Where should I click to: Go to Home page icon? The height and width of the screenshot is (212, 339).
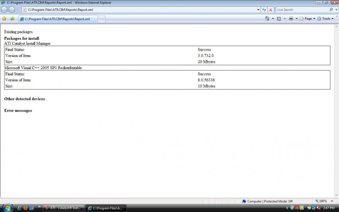point(267,19)
